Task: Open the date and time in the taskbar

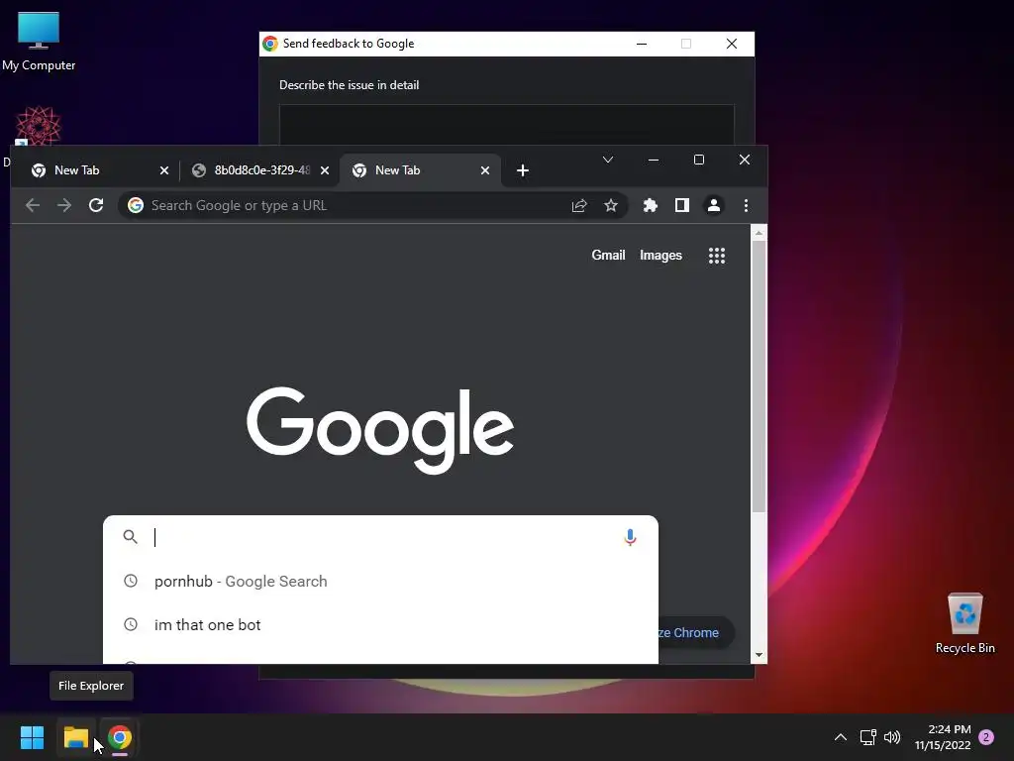Action: click(x=943, y=737)
